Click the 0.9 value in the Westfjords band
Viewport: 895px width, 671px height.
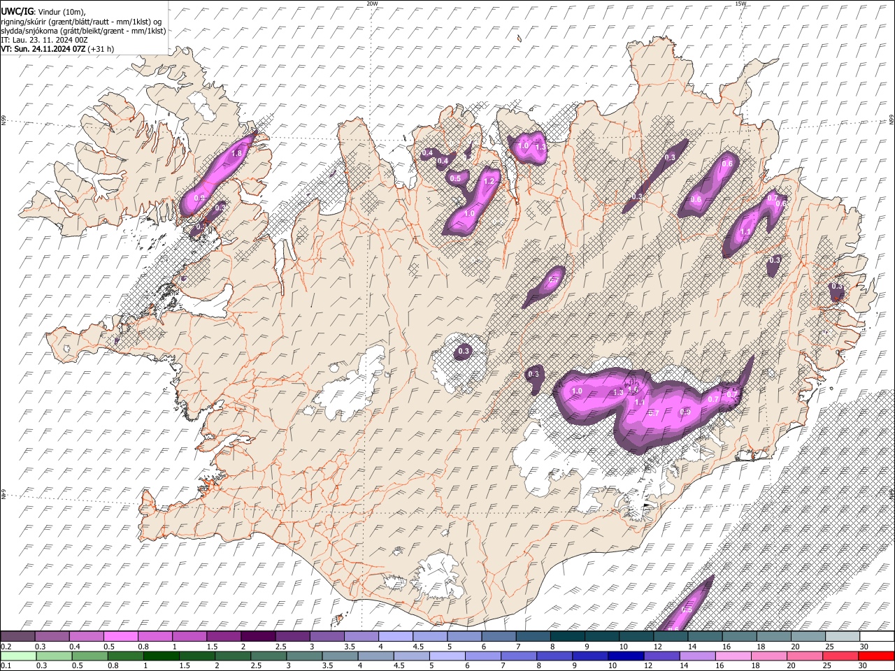[199, 199]
